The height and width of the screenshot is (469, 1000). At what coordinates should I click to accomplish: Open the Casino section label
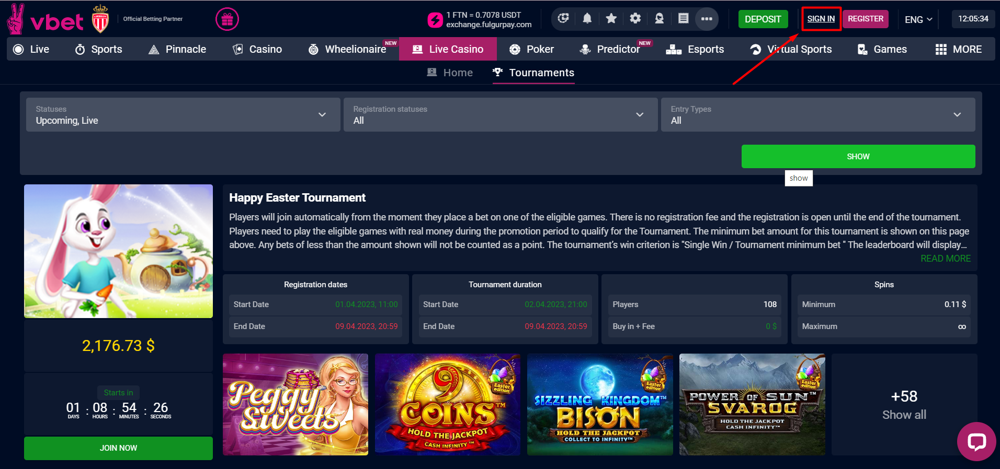point(266,49)
